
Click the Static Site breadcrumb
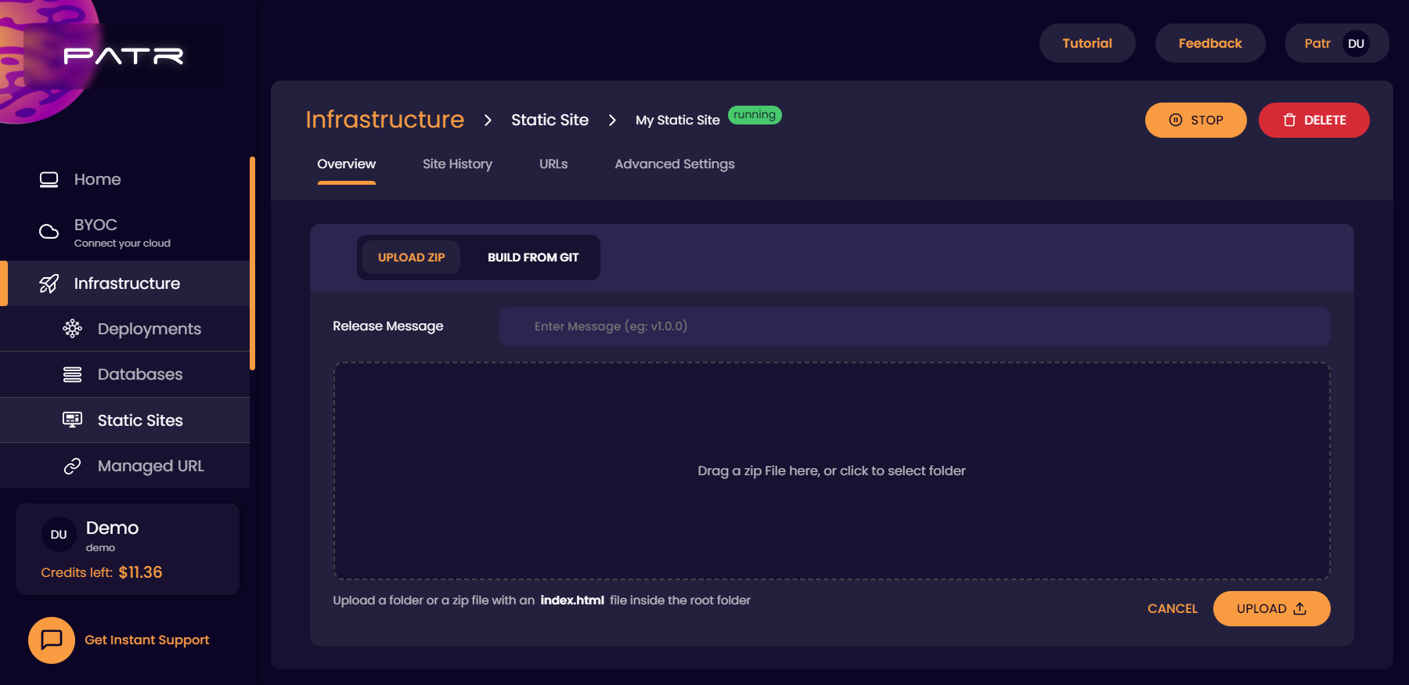pos(550,120)
